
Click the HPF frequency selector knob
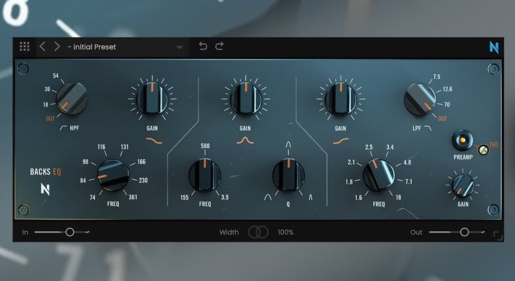click(71, 98)
